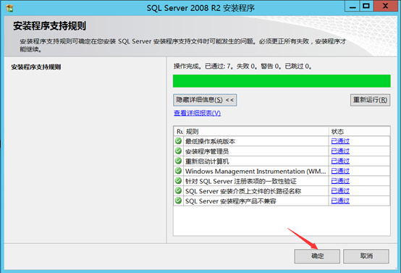The image size is (401, 273).
Task: Open 已通过 link for 产品不兼容 rule
Action: point(340,201)
